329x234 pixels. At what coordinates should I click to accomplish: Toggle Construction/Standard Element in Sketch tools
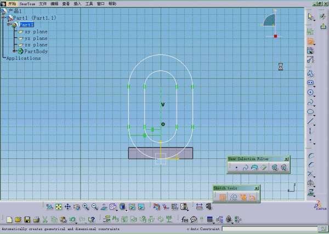point(233,197)
